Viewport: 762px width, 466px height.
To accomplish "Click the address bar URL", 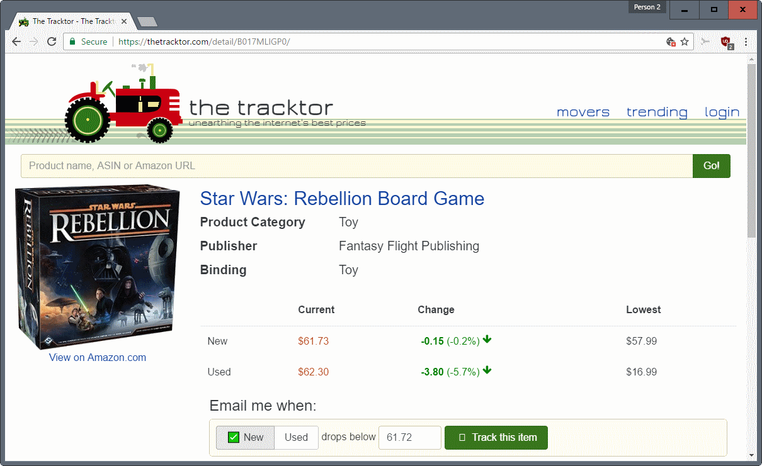I will [204, 42].
